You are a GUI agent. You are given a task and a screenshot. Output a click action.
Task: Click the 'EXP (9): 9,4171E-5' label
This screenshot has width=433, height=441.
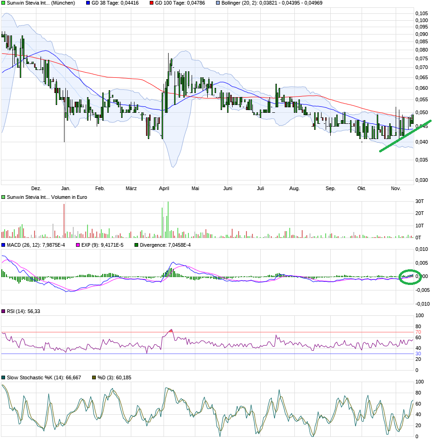pos(102,245)
